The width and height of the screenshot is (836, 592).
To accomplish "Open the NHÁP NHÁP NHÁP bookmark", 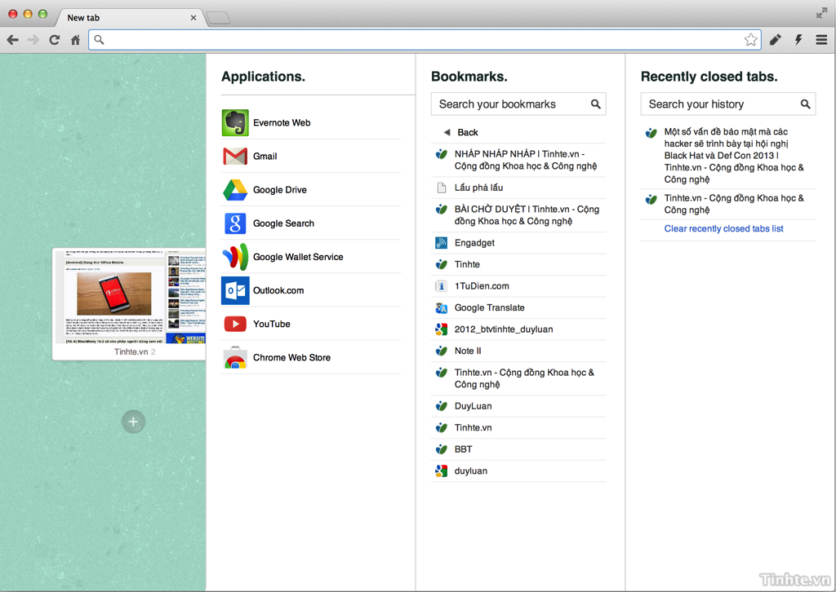I will click(518, 161).
